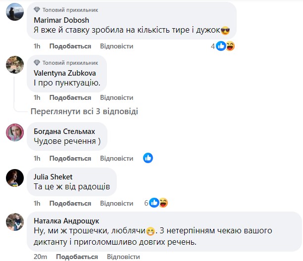
Task: Click the 20m timestamp on last comment
Action: coord(40,257)
